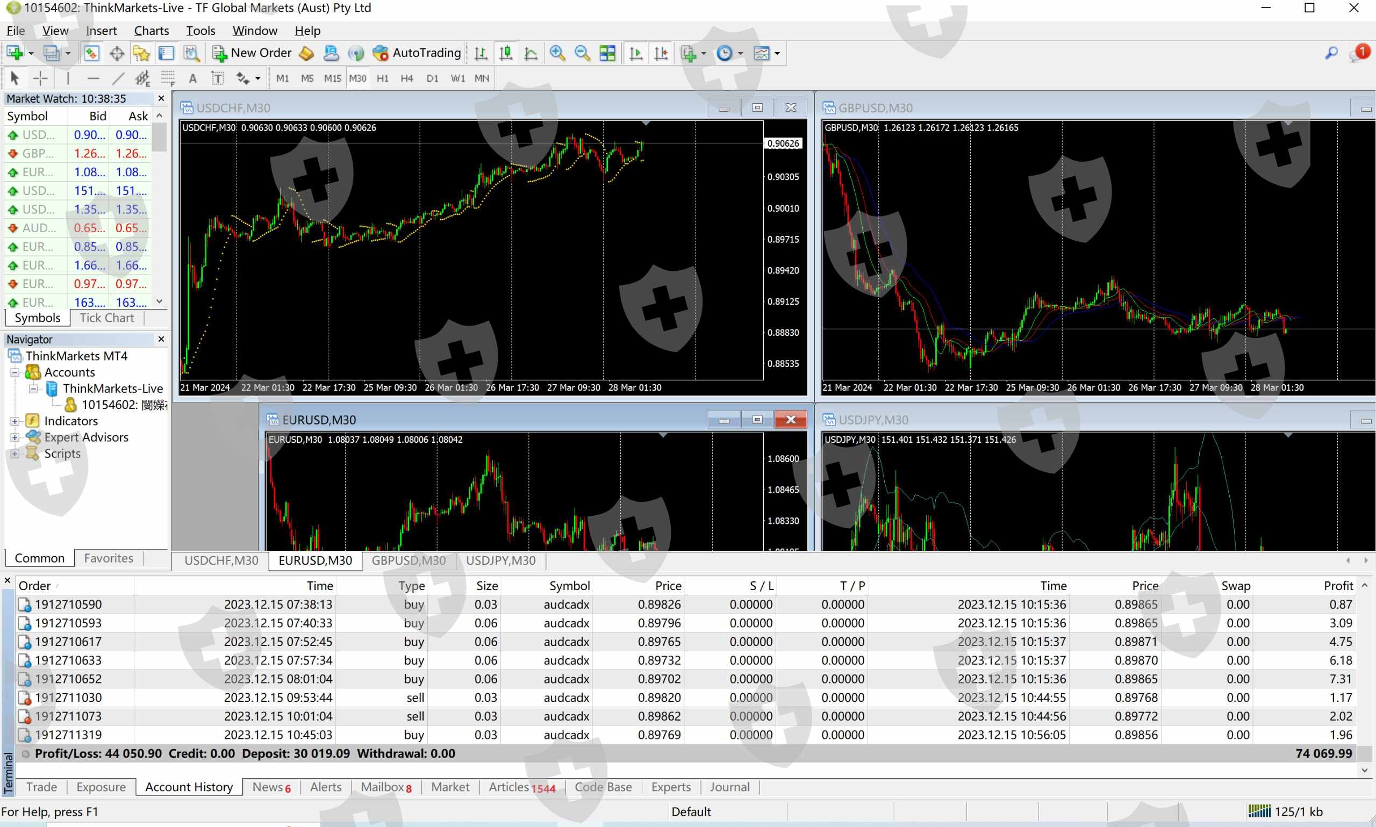Switch to the Journal terminal tab
Screen dimensions: 1376x827
[729, 787]
